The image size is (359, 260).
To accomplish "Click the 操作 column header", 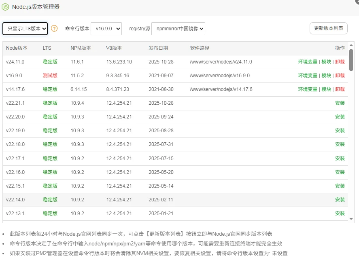I will 340,48.
